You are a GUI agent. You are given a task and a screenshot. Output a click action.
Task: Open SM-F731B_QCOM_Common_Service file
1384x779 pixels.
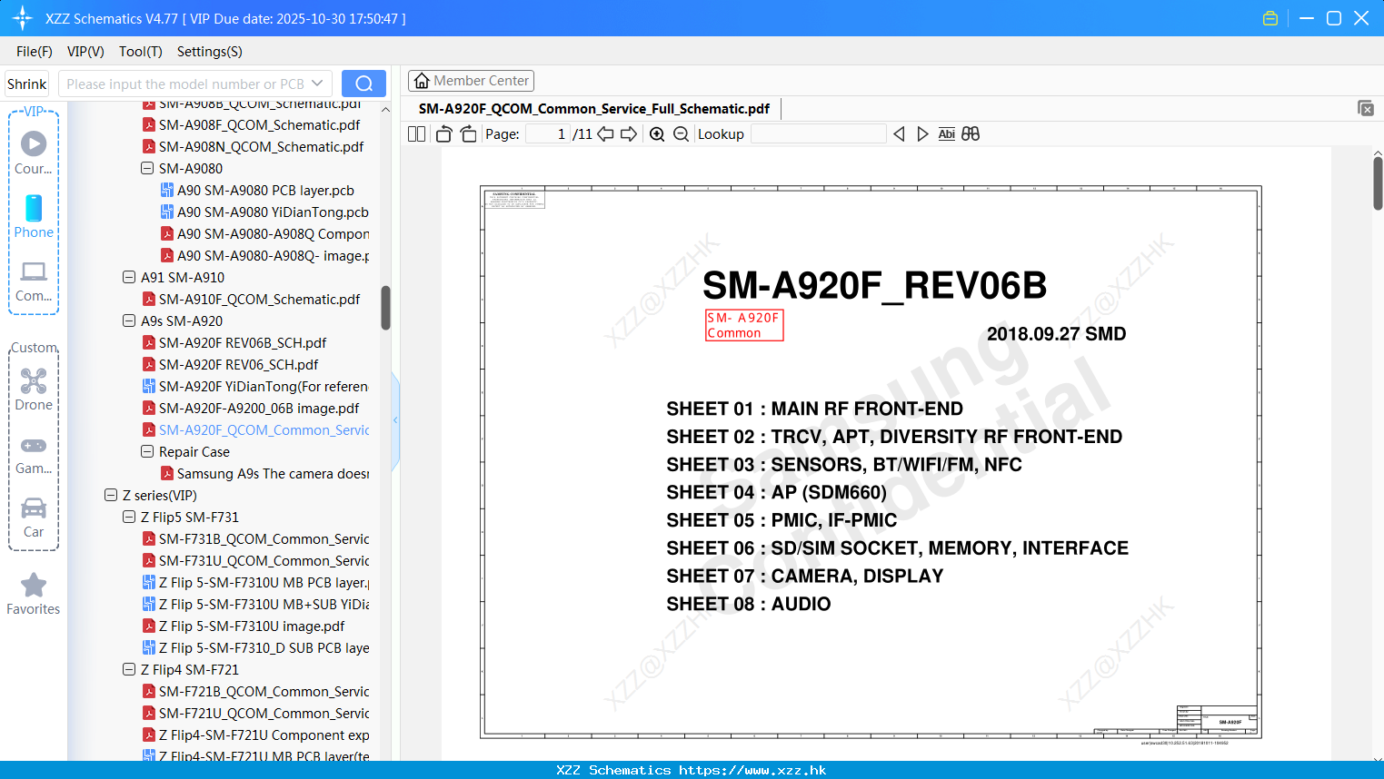pos(264,538)
